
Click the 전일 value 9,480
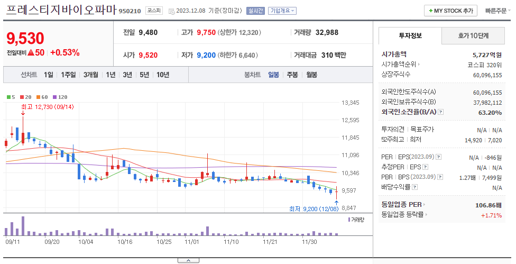pos(148,33)
